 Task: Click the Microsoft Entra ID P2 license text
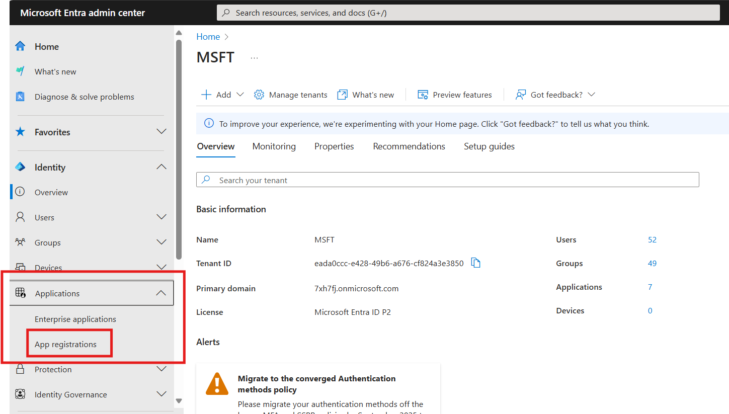(x=353, y=312)
